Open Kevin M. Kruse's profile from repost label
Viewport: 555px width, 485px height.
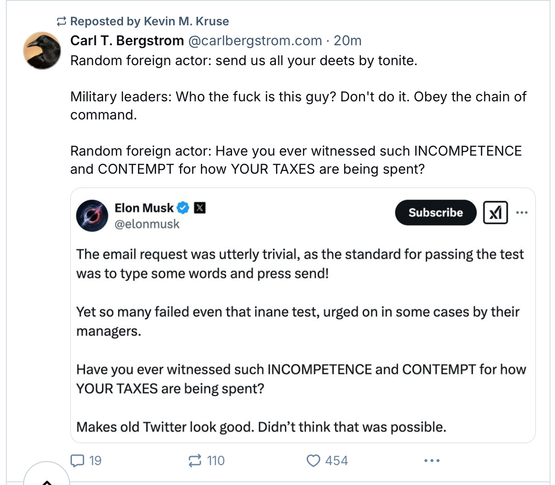[186, 21]
